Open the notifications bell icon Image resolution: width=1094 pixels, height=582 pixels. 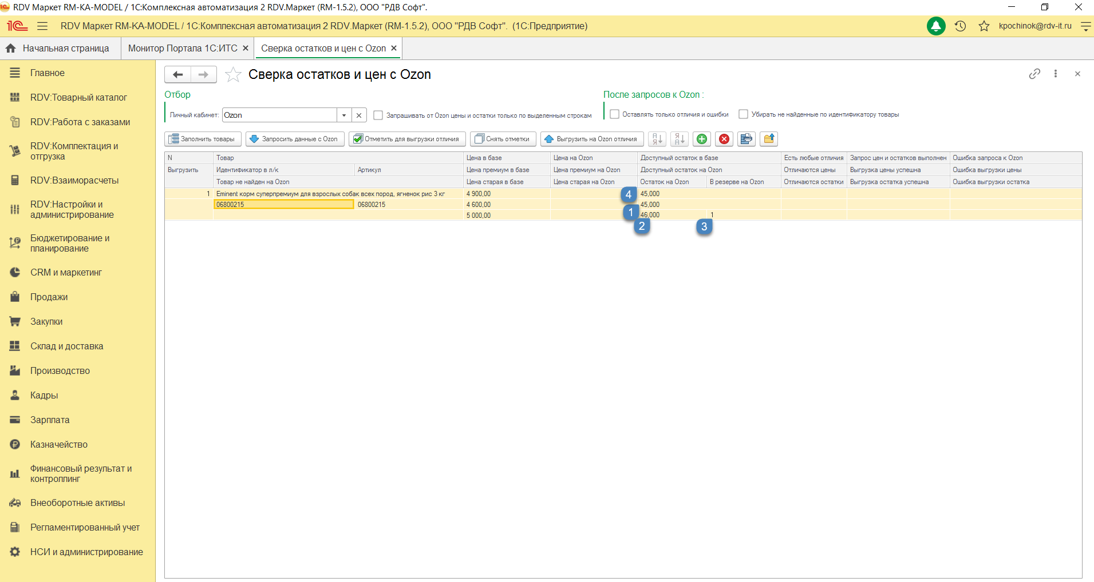[936, 26]
